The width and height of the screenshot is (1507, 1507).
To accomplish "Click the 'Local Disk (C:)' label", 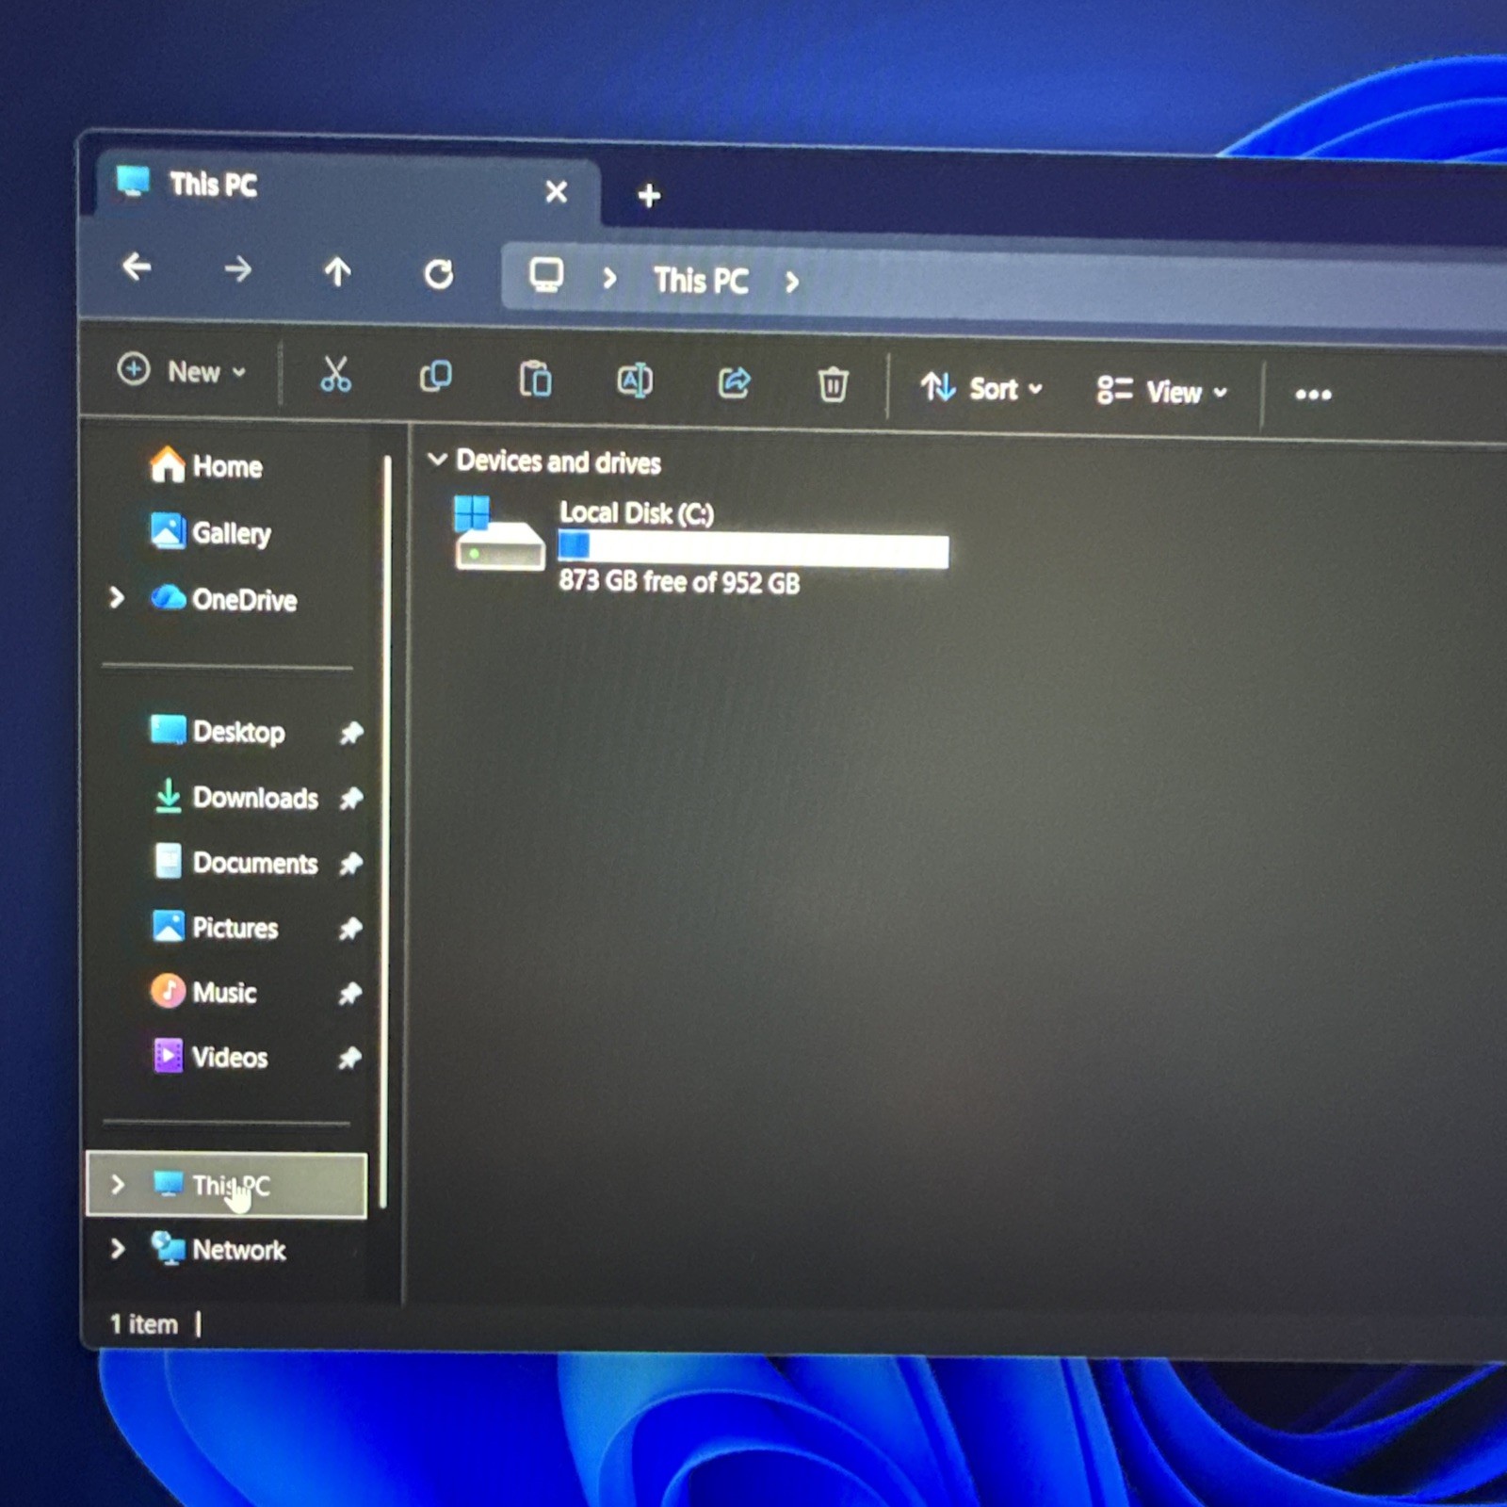I will click(x=636, y=512).
